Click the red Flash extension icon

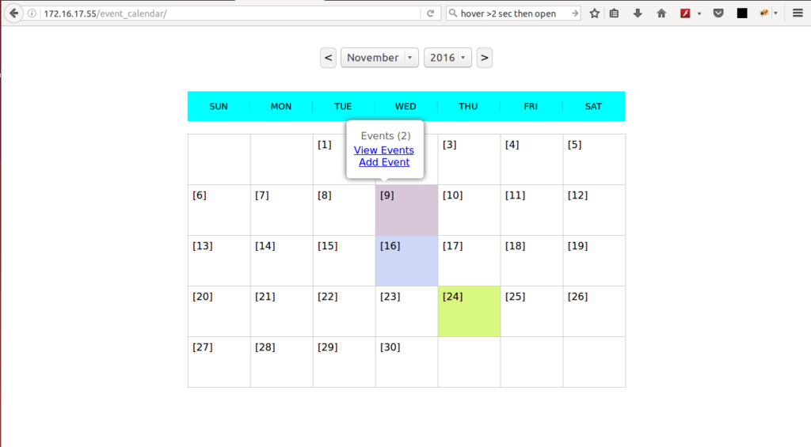pos(685,13)
